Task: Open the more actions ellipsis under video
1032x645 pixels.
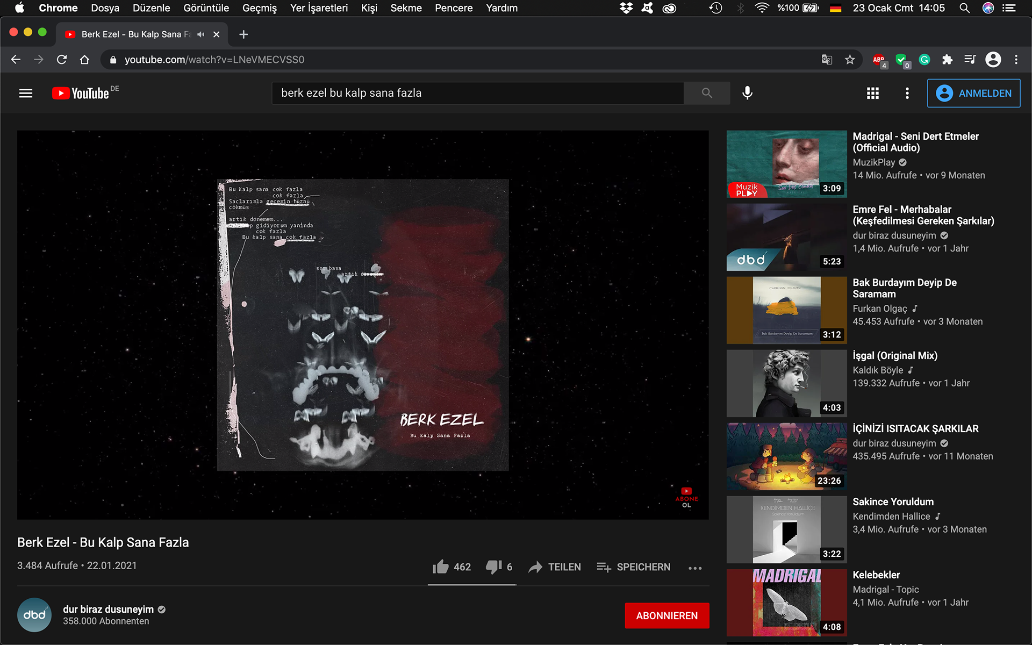Action: pos(695,568)
